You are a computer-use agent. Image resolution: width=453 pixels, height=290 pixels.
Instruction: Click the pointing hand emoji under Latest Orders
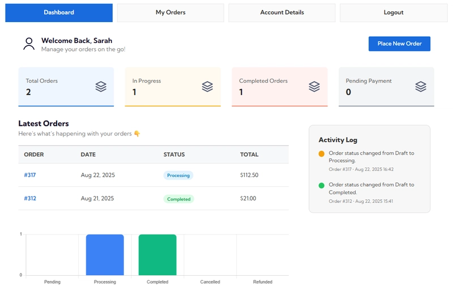click(136, 134)
